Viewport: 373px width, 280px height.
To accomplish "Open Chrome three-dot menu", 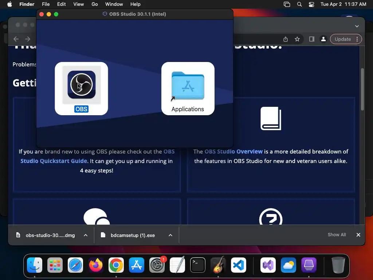I will [357, 39].
